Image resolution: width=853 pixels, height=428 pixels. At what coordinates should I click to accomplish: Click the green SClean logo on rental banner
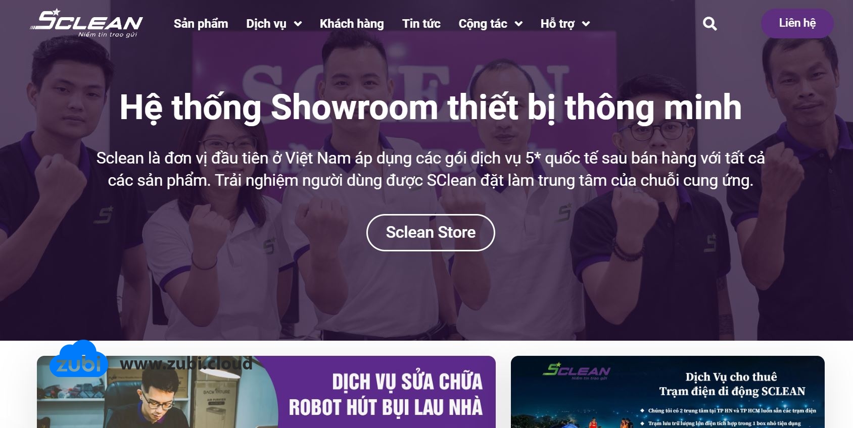click(x=577, y=371)
